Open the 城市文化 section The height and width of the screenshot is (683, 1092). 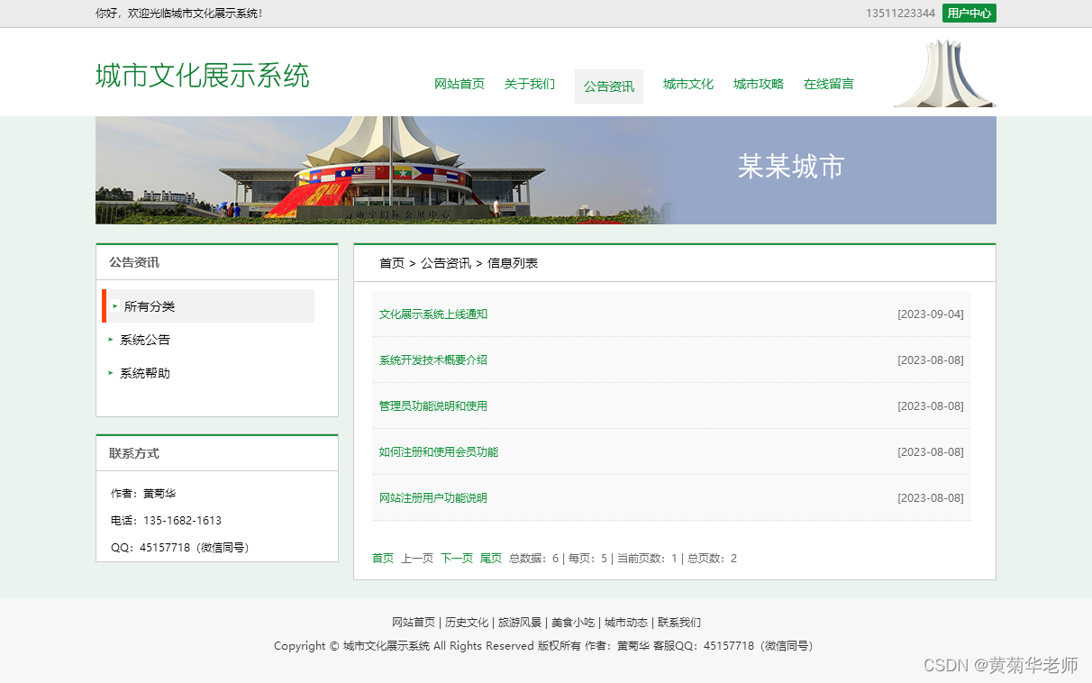(x=687, y=84)
